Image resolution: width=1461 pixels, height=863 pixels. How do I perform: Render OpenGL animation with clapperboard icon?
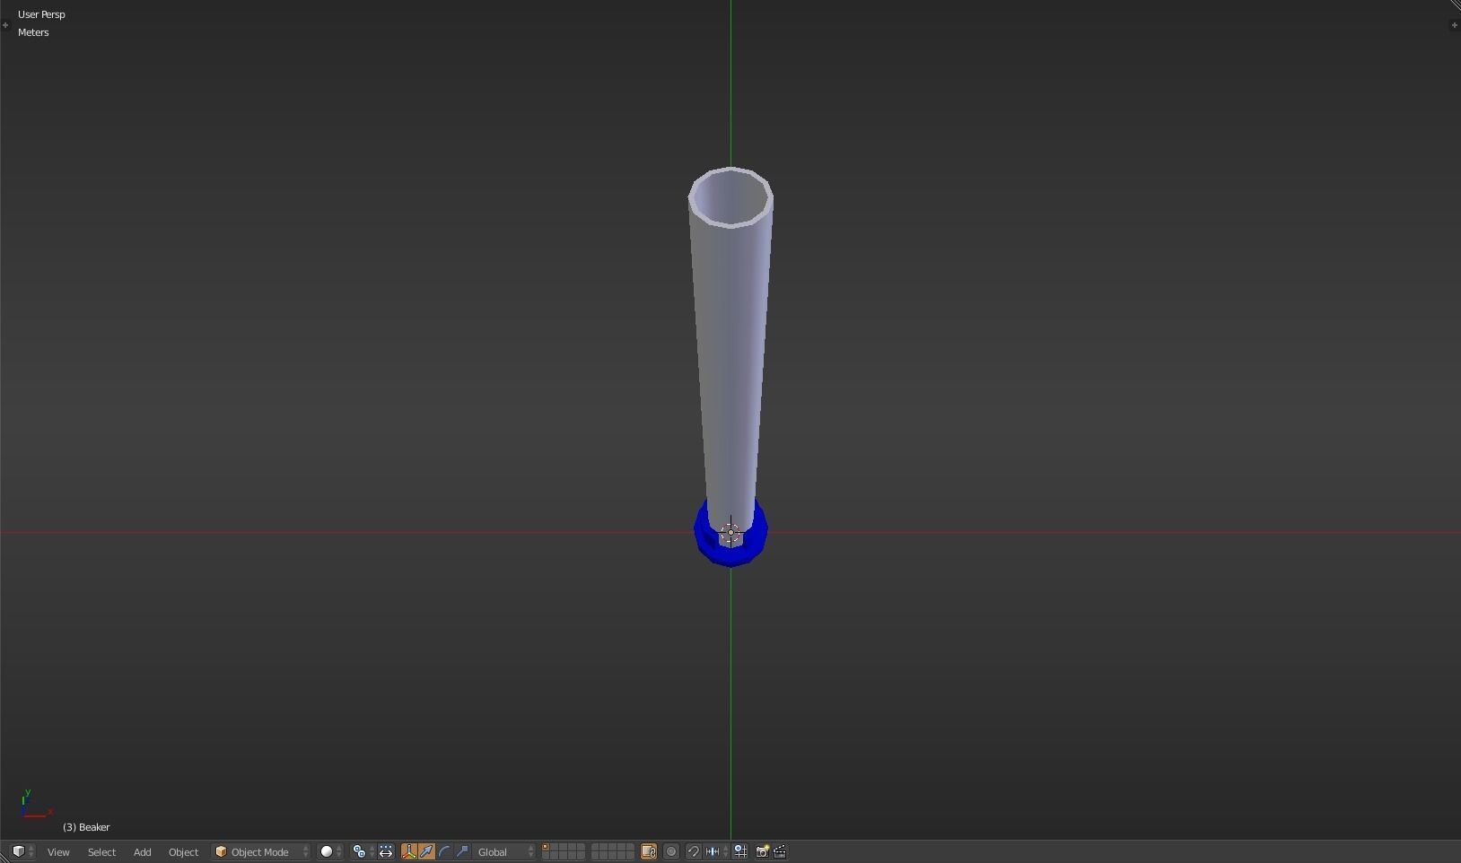[x=780, y=851]
